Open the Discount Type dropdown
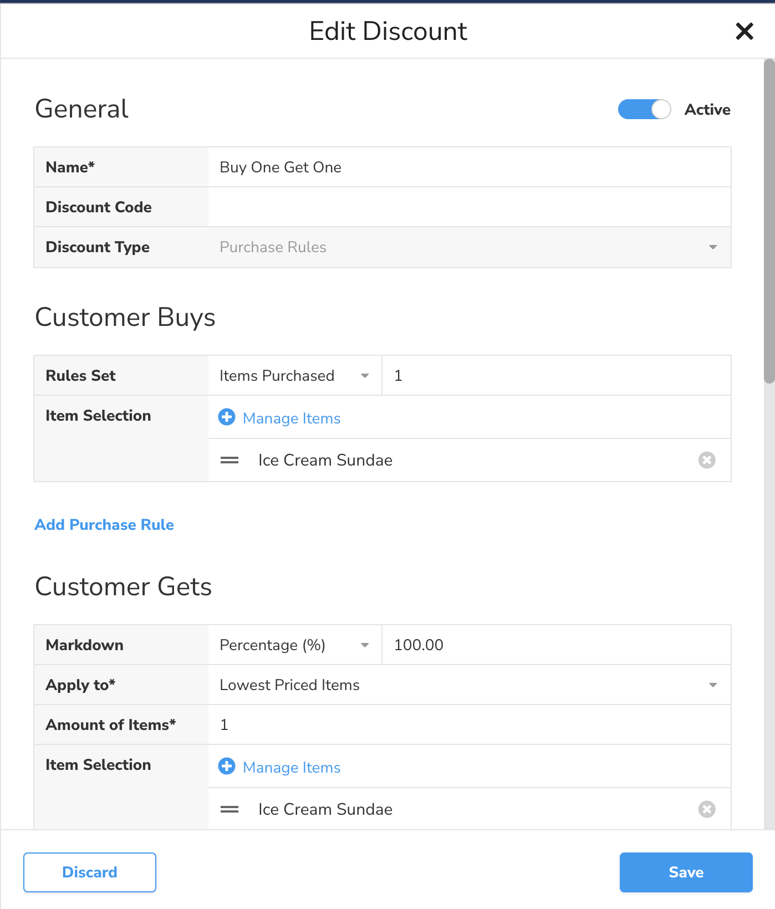 [x=469, y=247]
